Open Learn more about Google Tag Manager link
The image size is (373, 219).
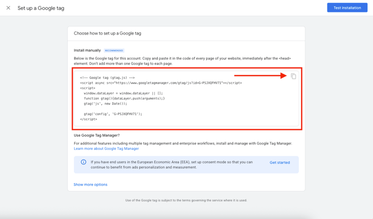[106, 149]
